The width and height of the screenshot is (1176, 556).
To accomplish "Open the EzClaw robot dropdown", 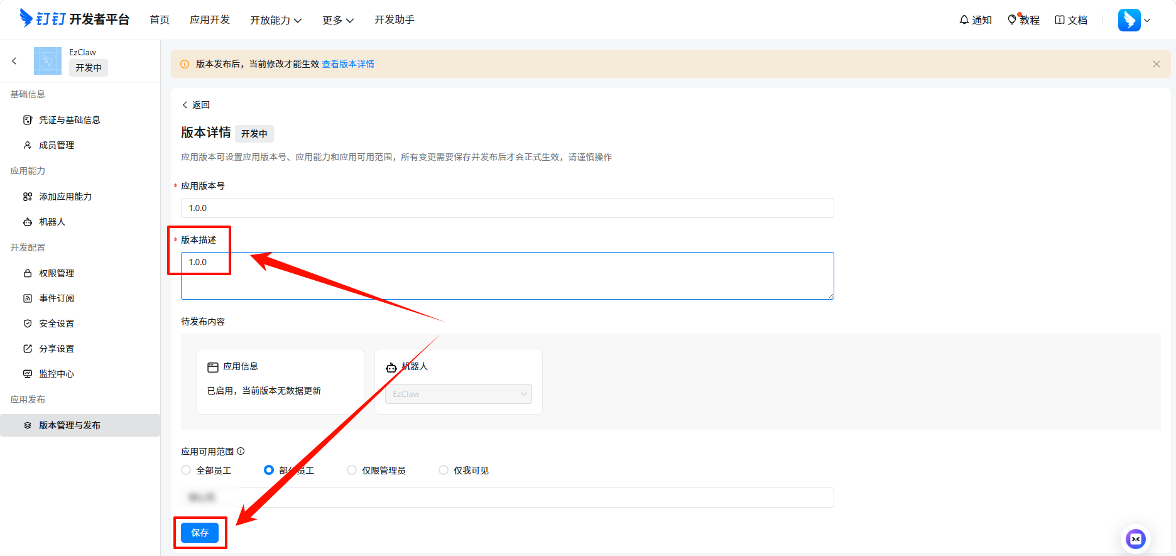I will pos(458,394).
